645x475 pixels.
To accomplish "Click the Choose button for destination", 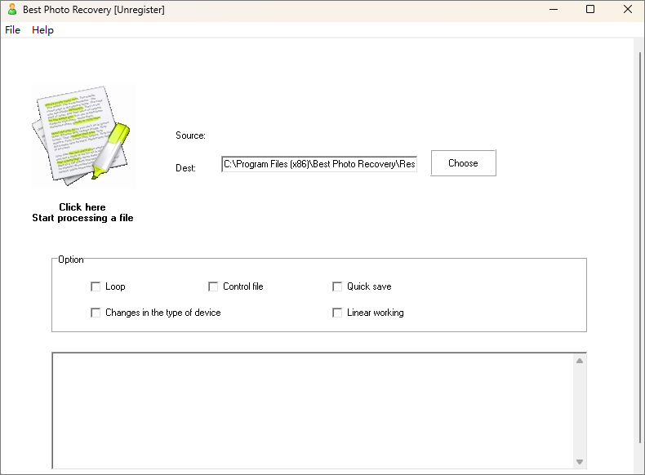I will [463, 163].
